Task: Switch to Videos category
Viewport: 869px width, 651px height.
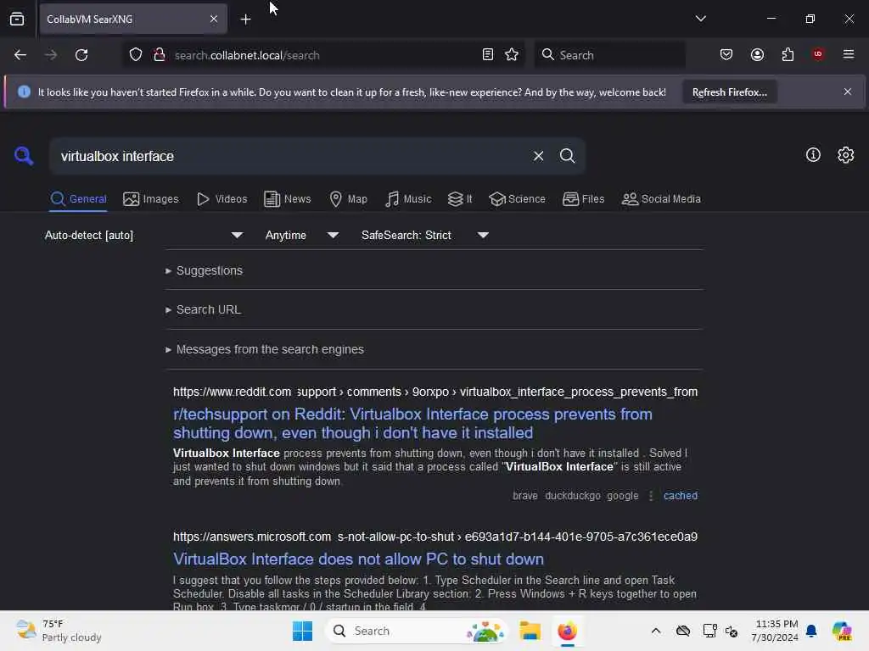Action: point(221,199)
